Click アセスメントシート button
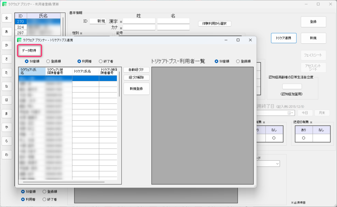The width and height of the screenshot is (337, 207). [x=313, y=67]
